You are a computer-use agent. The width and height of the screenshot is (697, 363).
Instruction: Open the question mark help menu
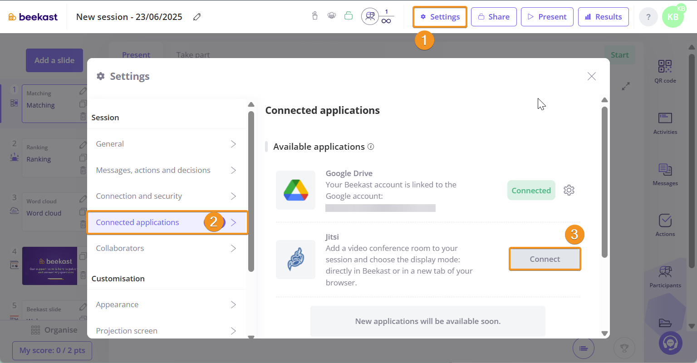(648, 17)
